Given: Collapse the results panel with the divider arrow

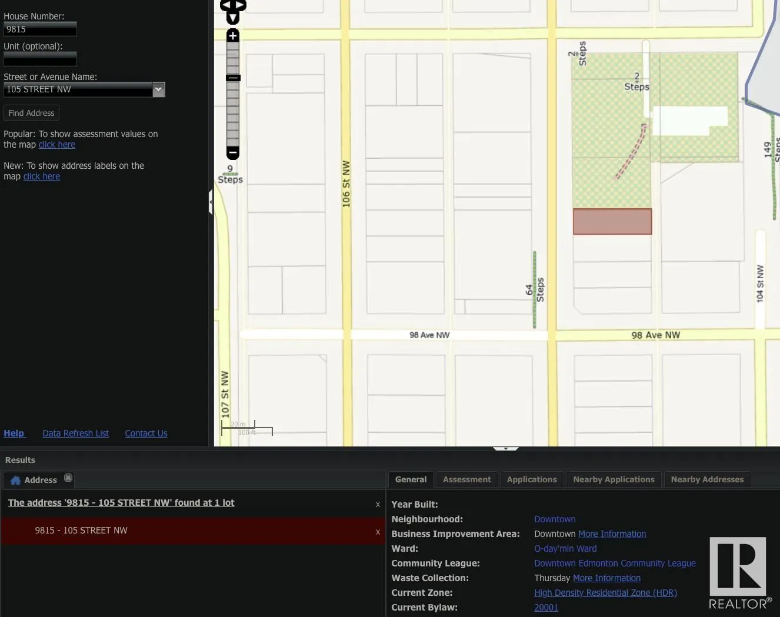Looking at the screenshot, I should tap(506, 449).
